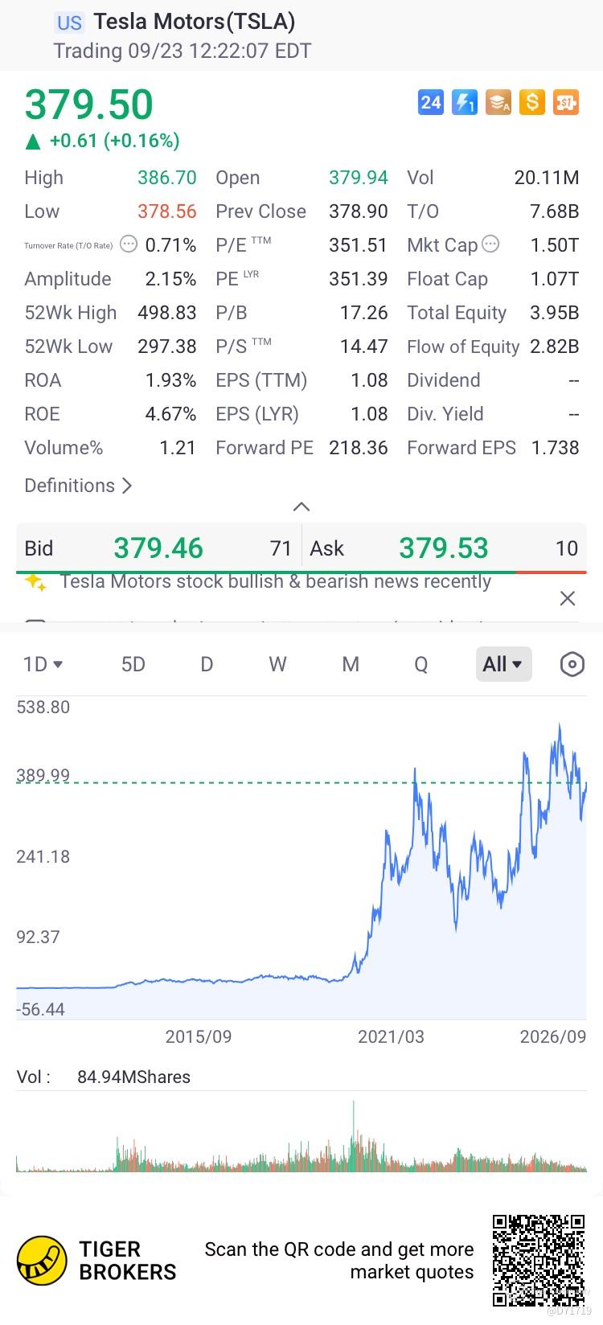
Task: Open the All range dropdown
Action: tap(503, 664)
